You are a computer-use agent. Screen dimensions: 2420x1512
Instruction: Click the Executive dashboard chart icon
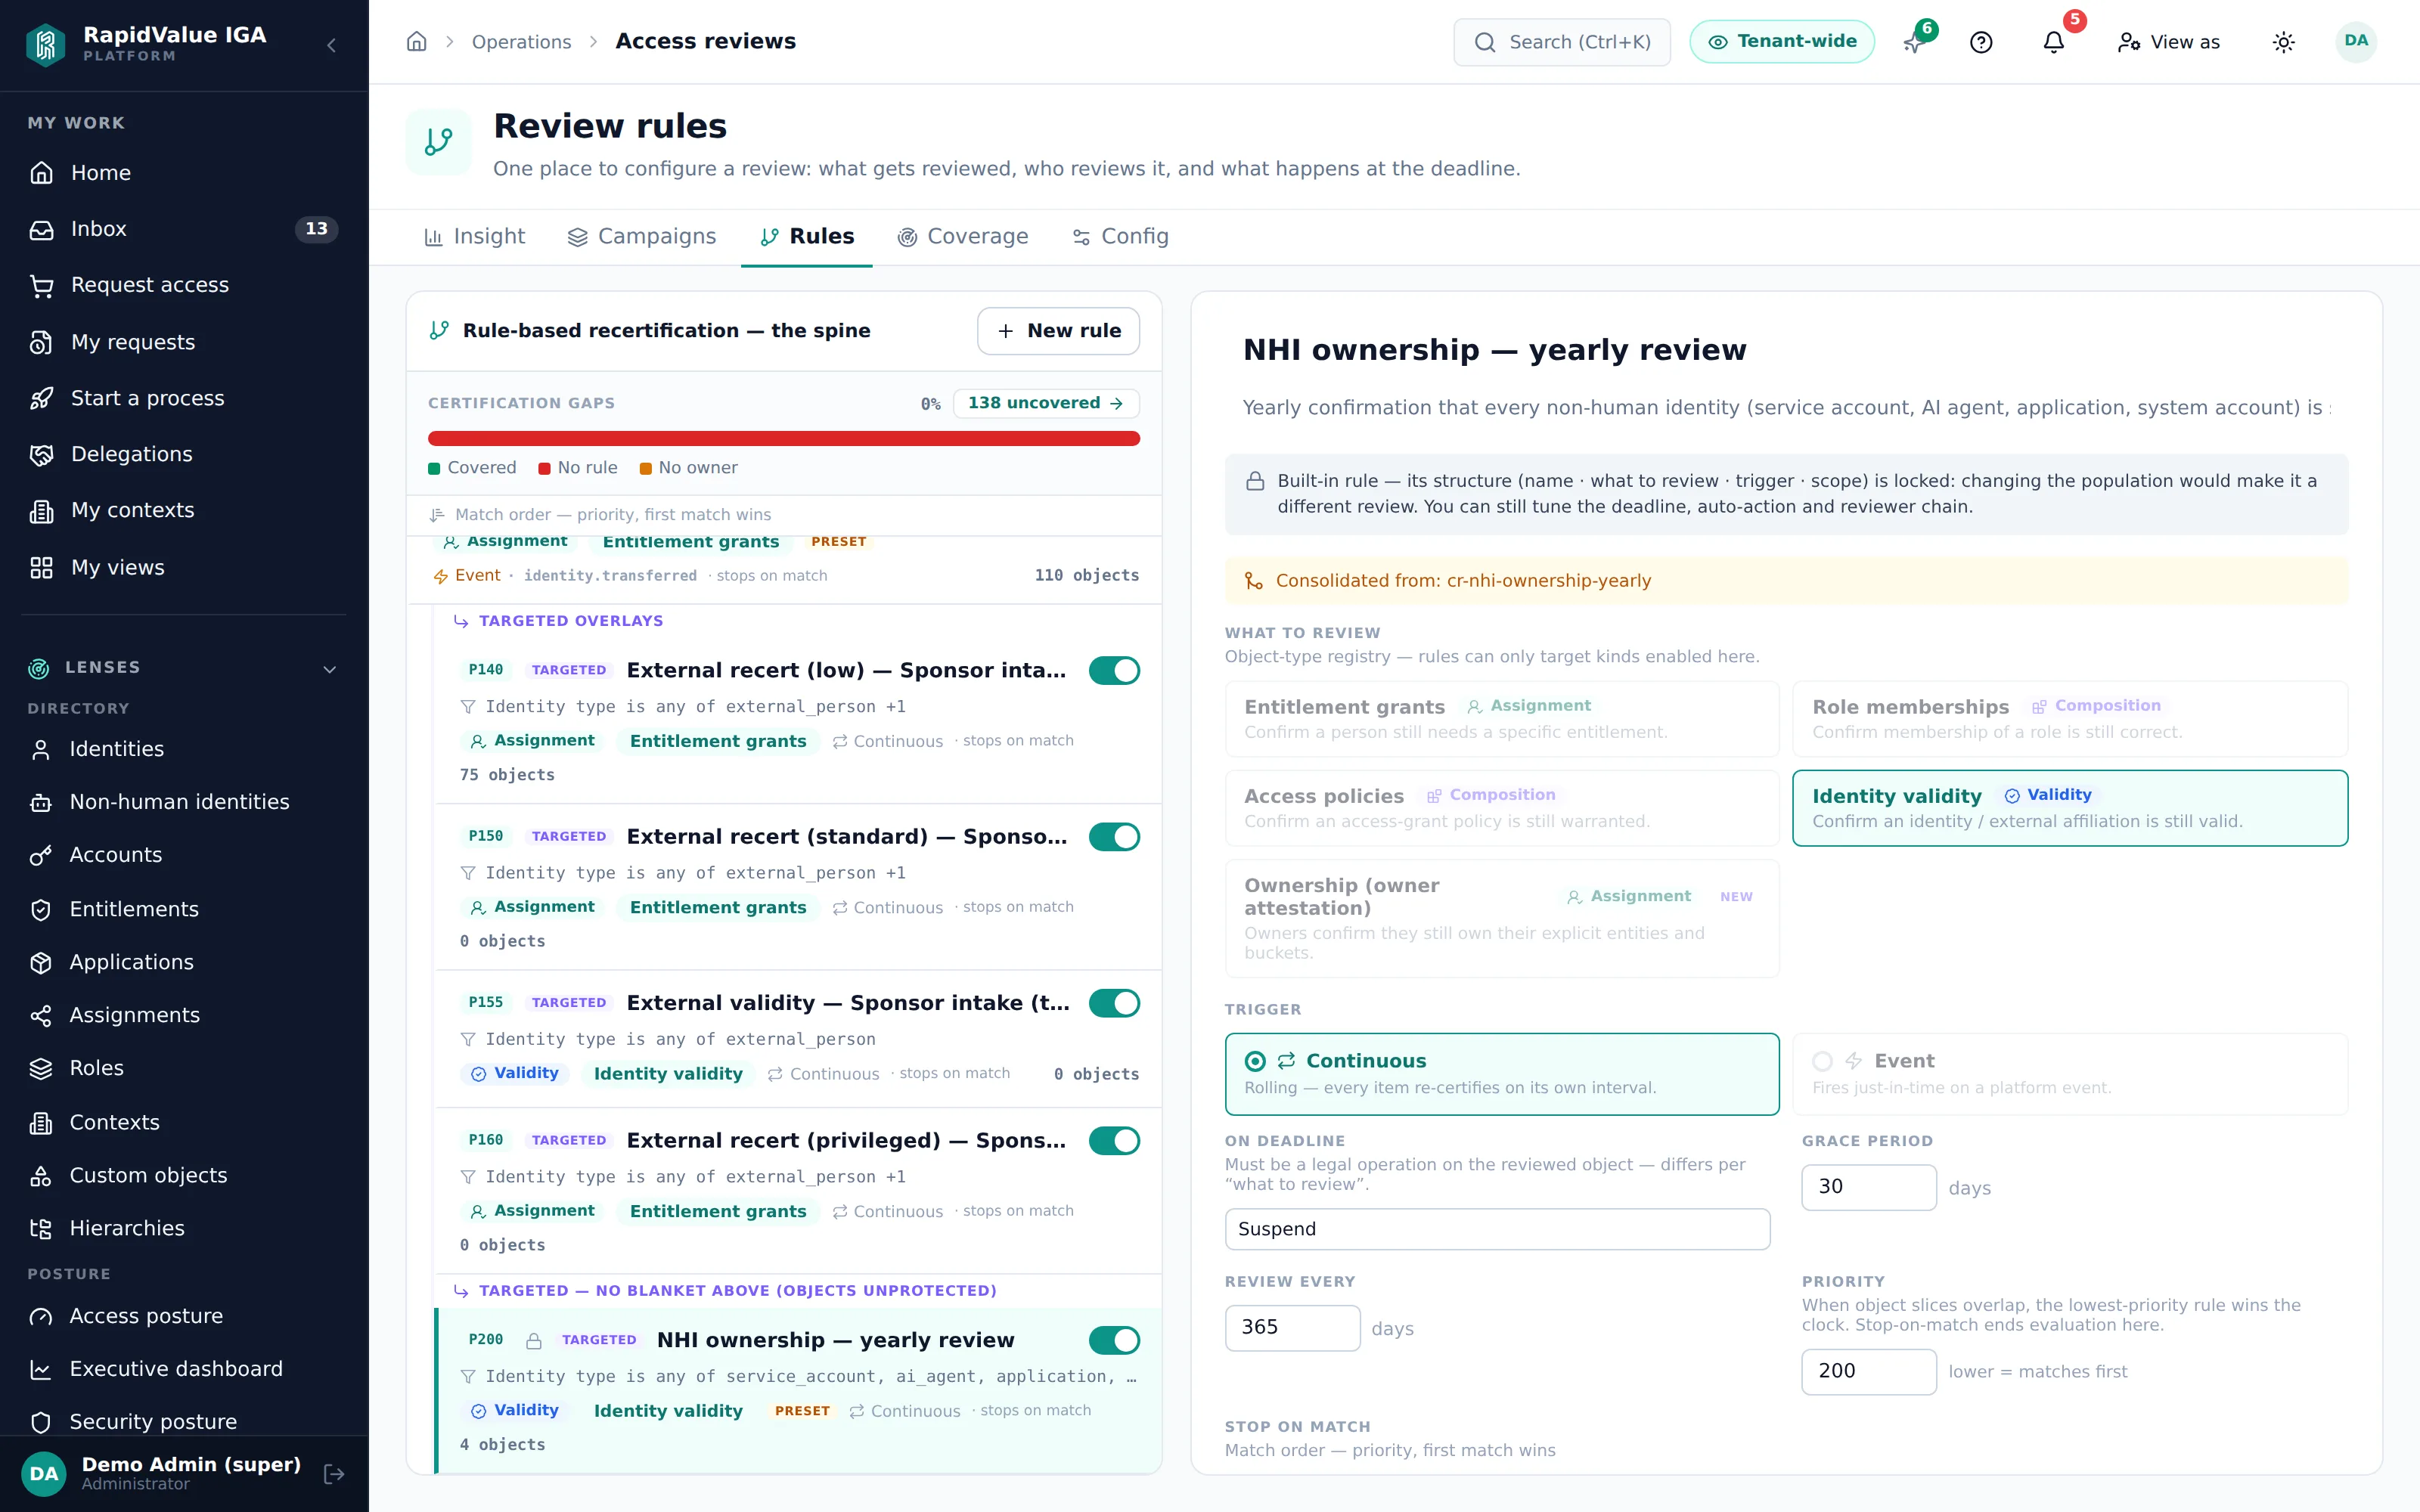(x=41, y=1369)
